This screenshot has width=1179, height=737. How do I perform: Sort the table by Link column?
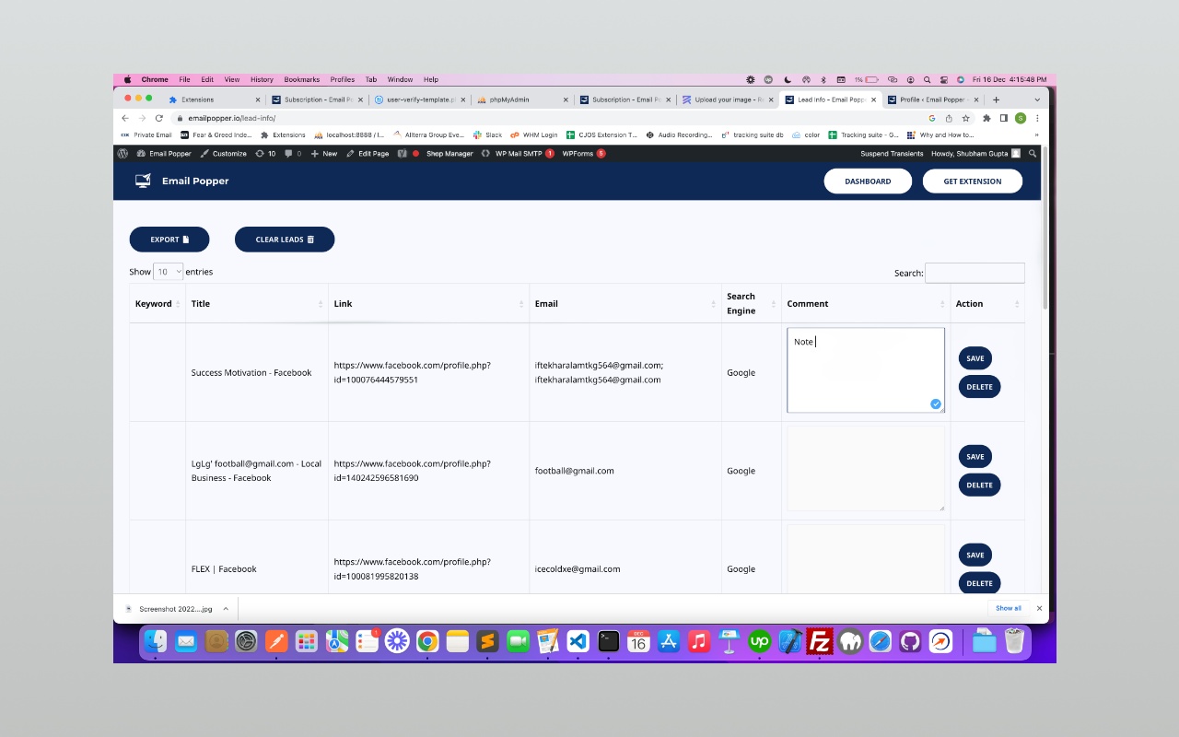[x=428, y=304]
